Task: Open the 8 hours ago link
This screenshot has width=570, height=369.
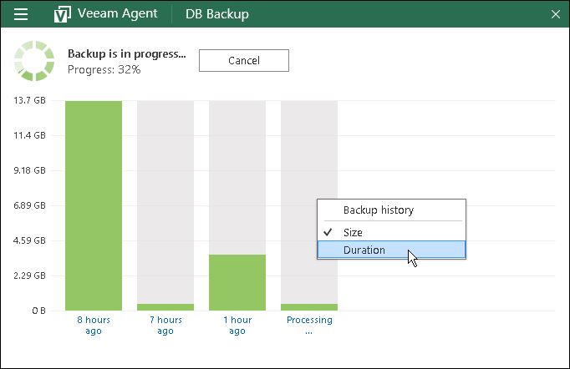Action: tap(94, 325)
